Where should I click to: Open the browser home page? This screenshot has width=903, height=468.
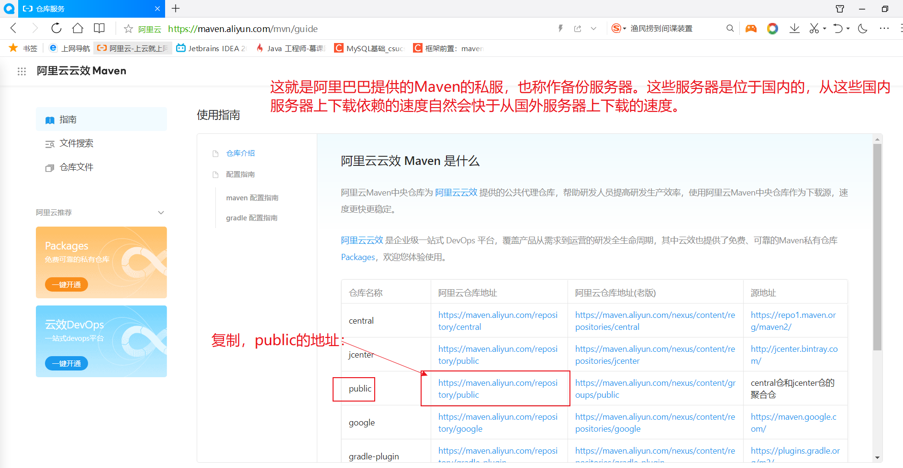click(x=78, y=29)
